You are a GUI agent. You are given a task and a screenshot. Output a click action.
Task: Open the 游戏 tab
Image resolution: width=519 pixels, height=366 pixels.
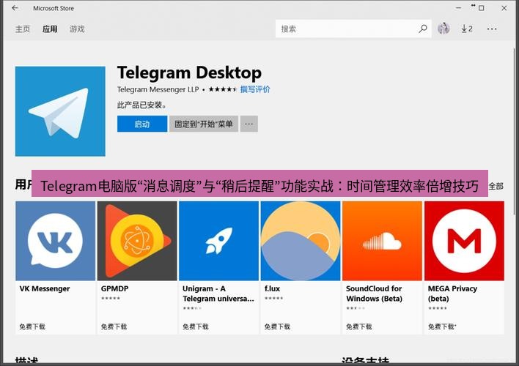(77, 29)
